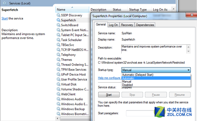Click the Tablet PC Input Se... gear icon
The width and height of the screenshot is (197, 121).
pos(58,35)
